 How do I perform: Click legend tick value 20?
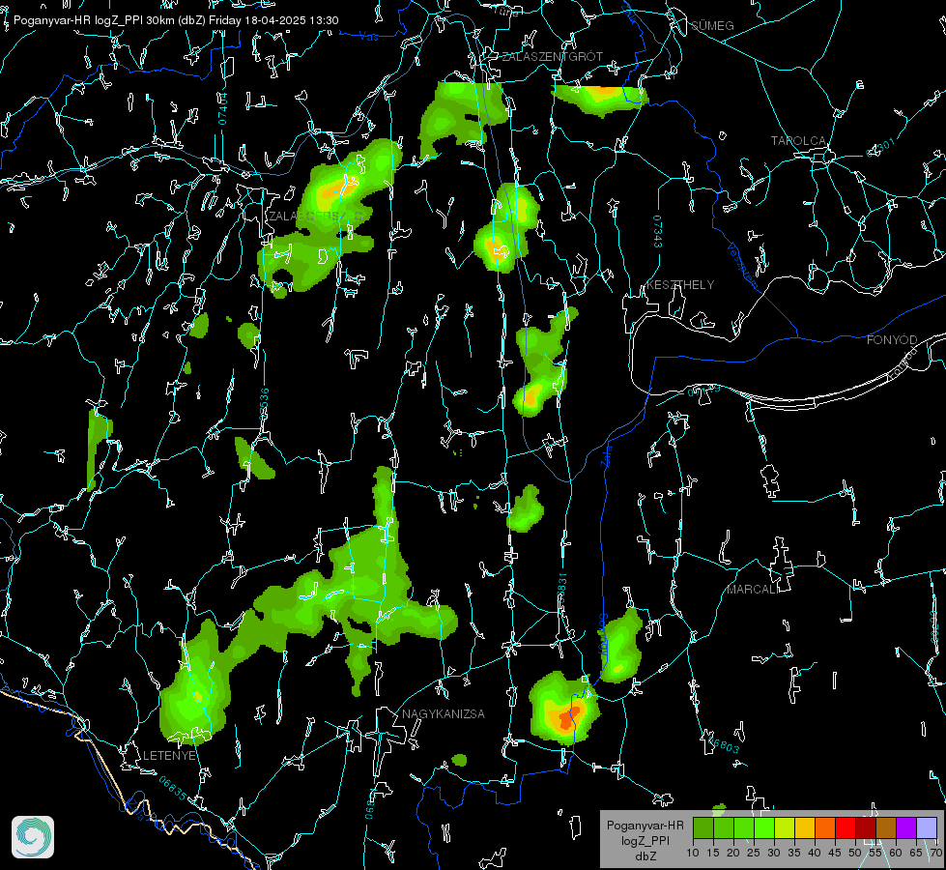733,853
